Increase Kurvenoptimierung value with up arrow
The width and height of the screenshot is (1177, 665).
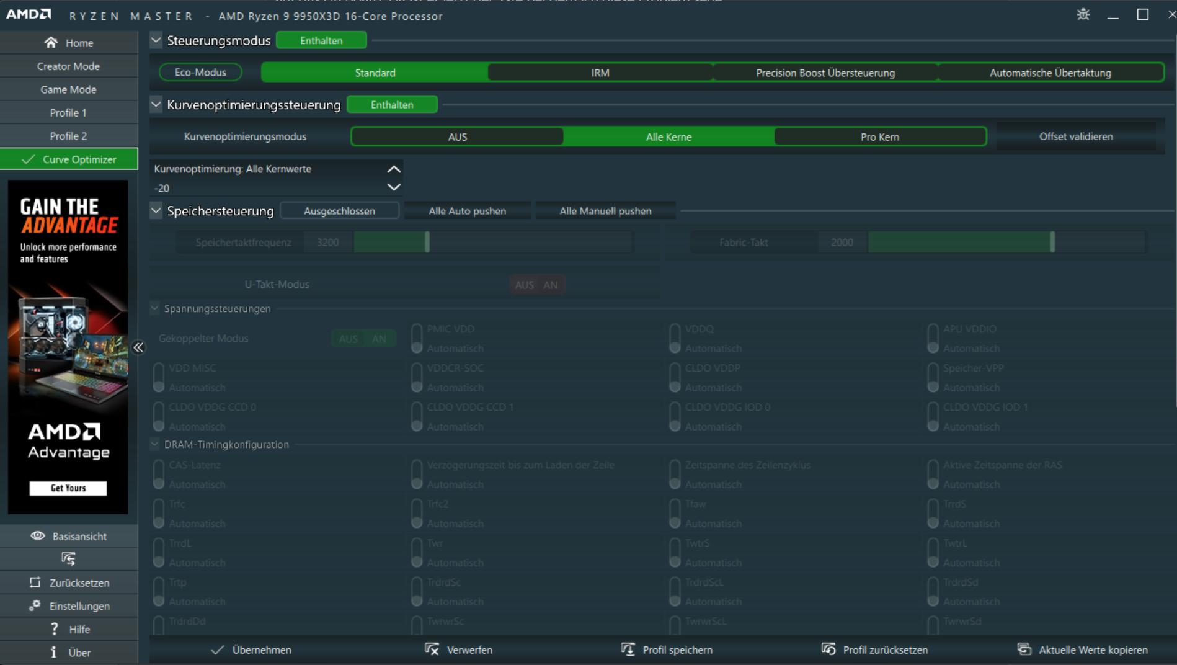click(x=394, y=169)
